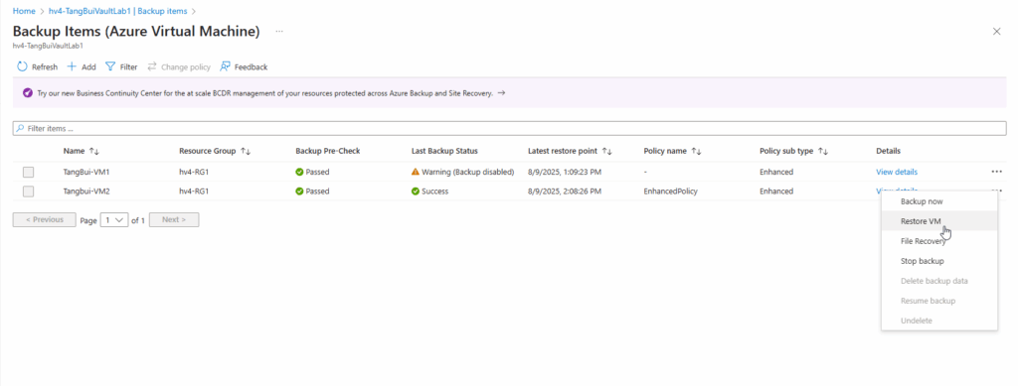Click the green Passed icon for Tangbui-VM2
Image resolution: width=1018 pixels, height=386 pixels.
[299, 192]
